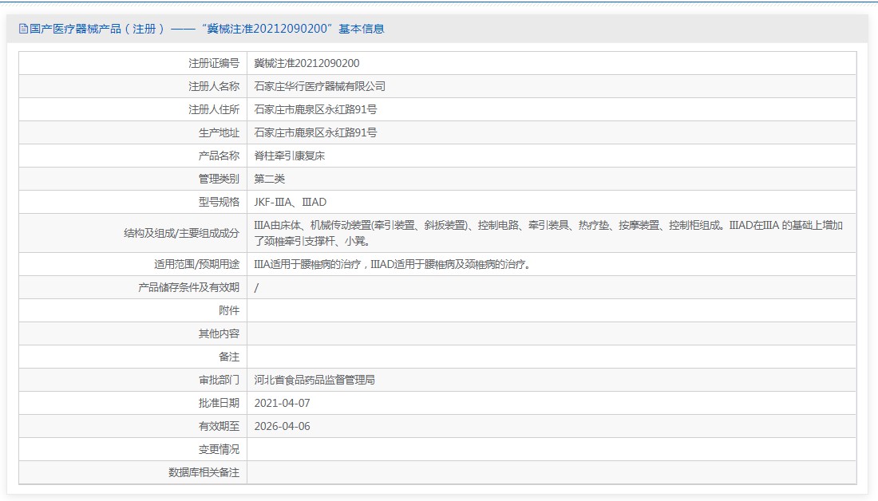The height and width of the screenshot is (501, 878).
Task: Click the label 产品名称
Action: (219, 156)
